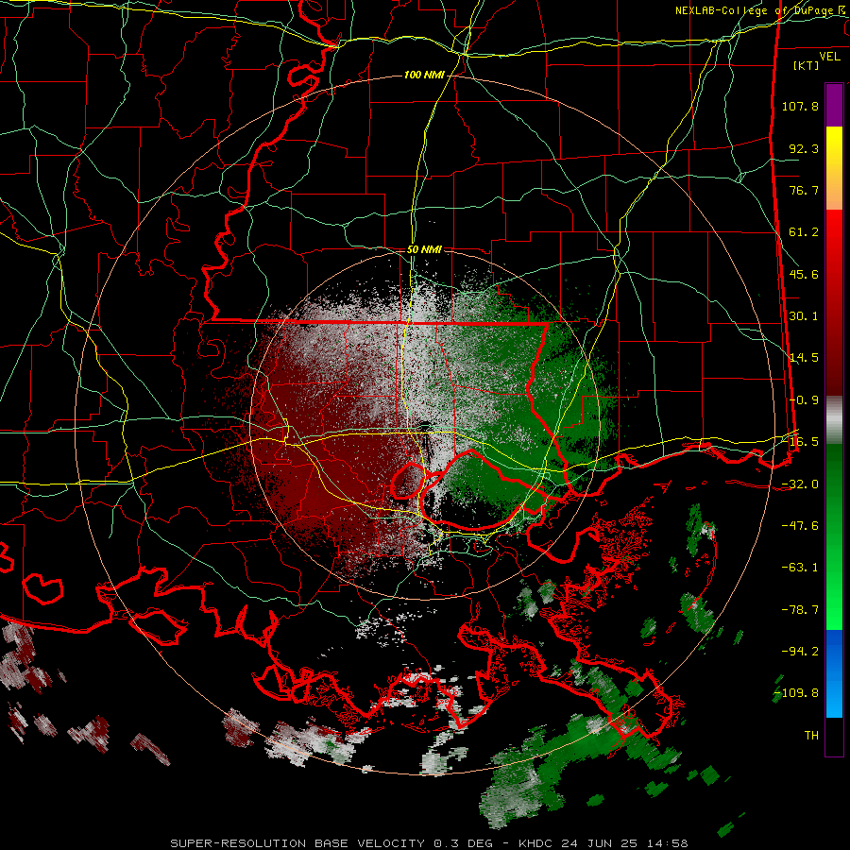Click the 50 NMI range ring label
Screen dimensions: 850x850
[424, 249]
